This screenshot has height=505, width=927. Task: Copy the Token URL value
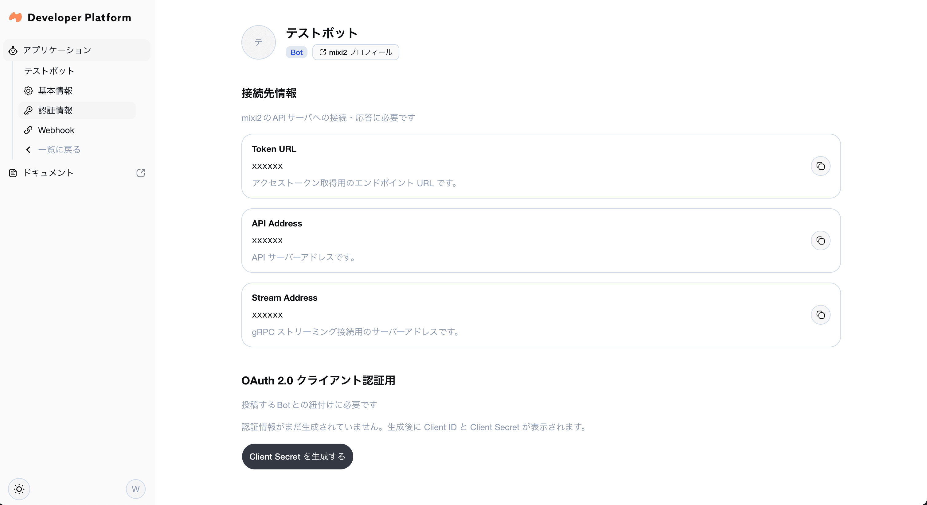point(820,166)
